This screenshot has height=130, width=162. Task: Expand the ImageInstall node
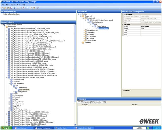[9, 98]
